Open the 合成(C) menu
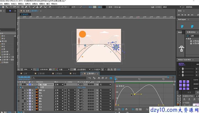Viewport: 199px width, 113px height. (14, 4)
